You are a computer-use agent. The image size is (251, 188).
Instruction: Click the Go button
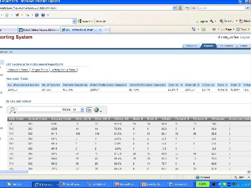coord(89,110)
